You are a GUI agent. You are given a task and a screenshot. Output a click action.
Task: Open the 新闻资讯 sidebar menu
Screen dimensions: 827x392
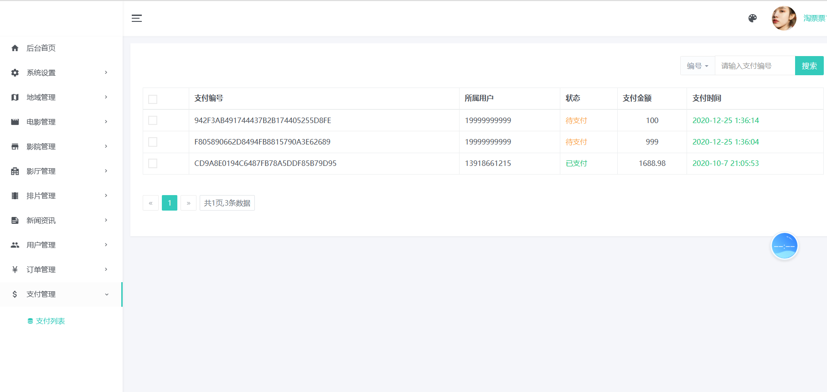(41, 220)
